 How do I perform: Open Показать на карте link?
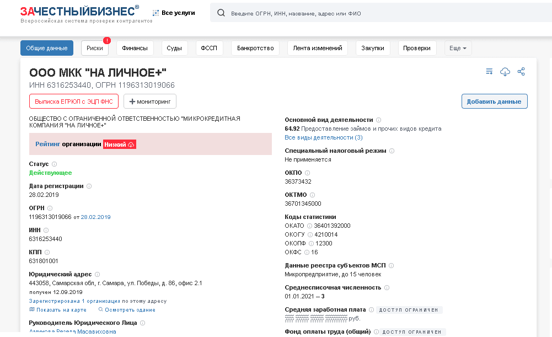[57, 309]
